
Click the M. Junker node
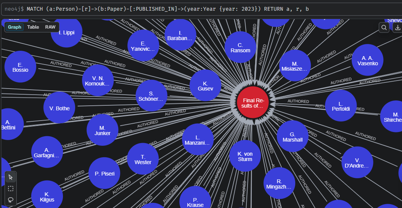[102, 130]
